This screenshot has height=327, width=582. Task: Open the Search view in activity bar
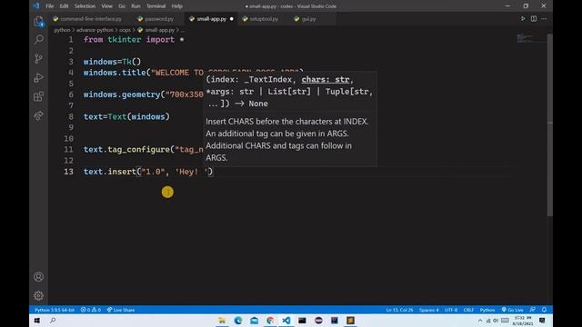point(38,39)
